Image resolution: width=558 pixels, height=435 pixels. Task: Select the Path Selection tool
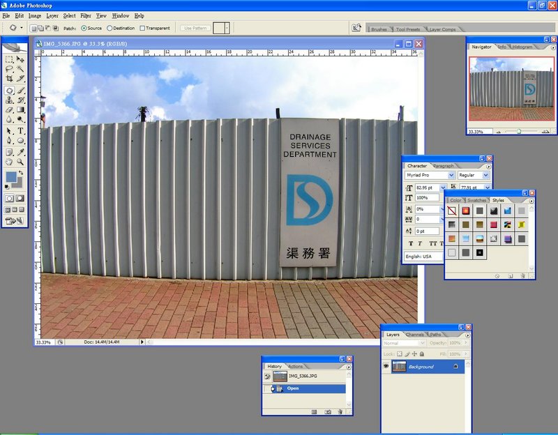click(x=10, y=131)
